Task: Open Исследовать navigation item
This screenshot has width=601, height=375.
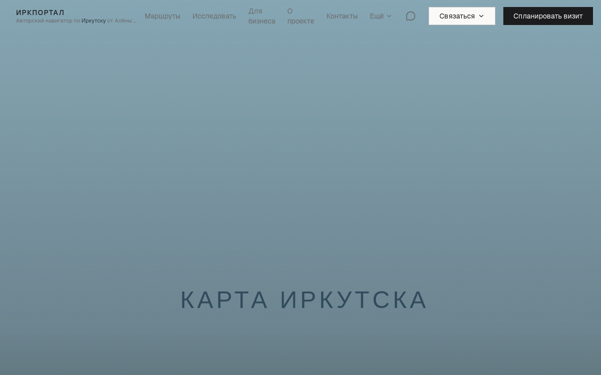Action: (214, 16)
